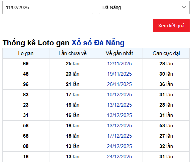Click the Gan cực đại column header
Viewport: 194px width, 165px height.
(166, 53)
